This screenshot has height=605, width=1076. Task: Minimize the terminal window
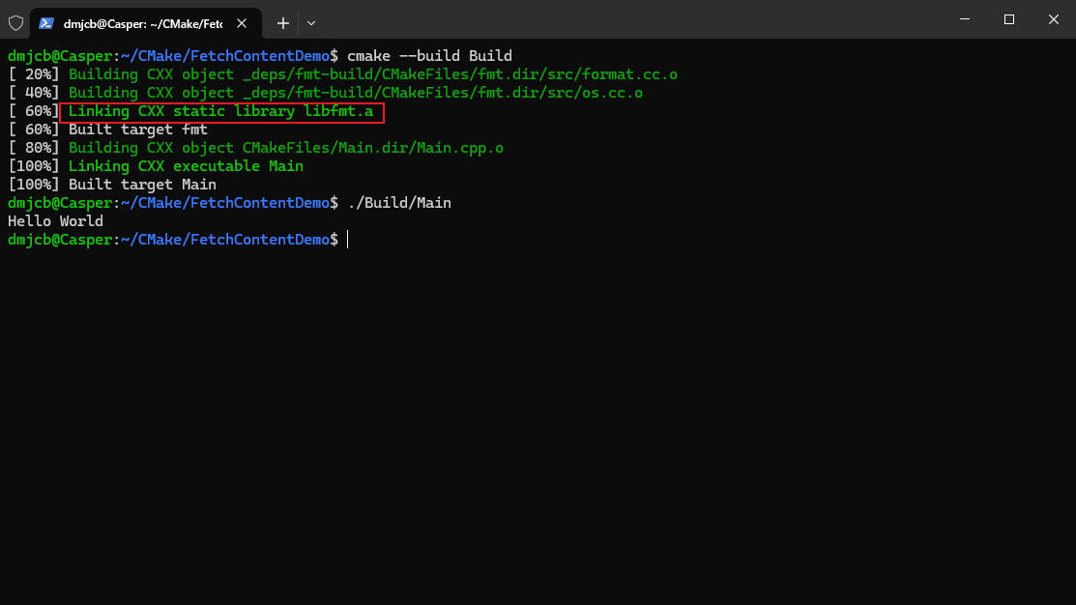tap(964, 19)
